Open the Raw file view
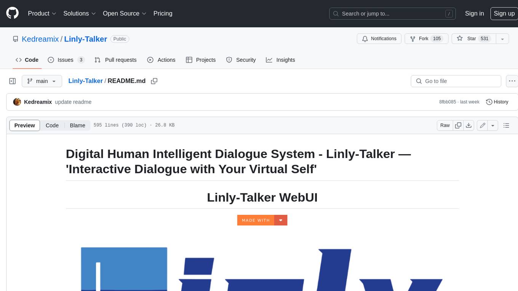518x291 pixels. click(x=445, y=125)
